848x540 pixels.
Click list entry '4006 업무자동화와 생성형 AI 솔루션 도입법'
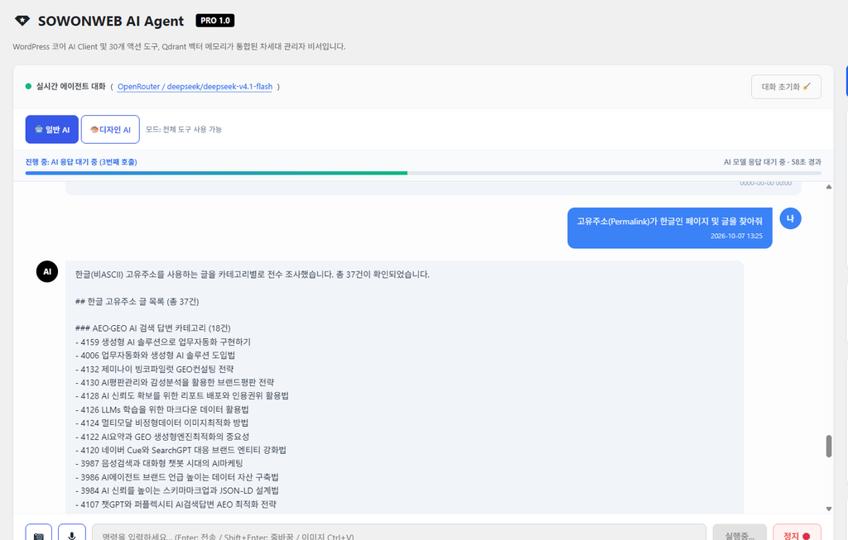coord(155,356)
